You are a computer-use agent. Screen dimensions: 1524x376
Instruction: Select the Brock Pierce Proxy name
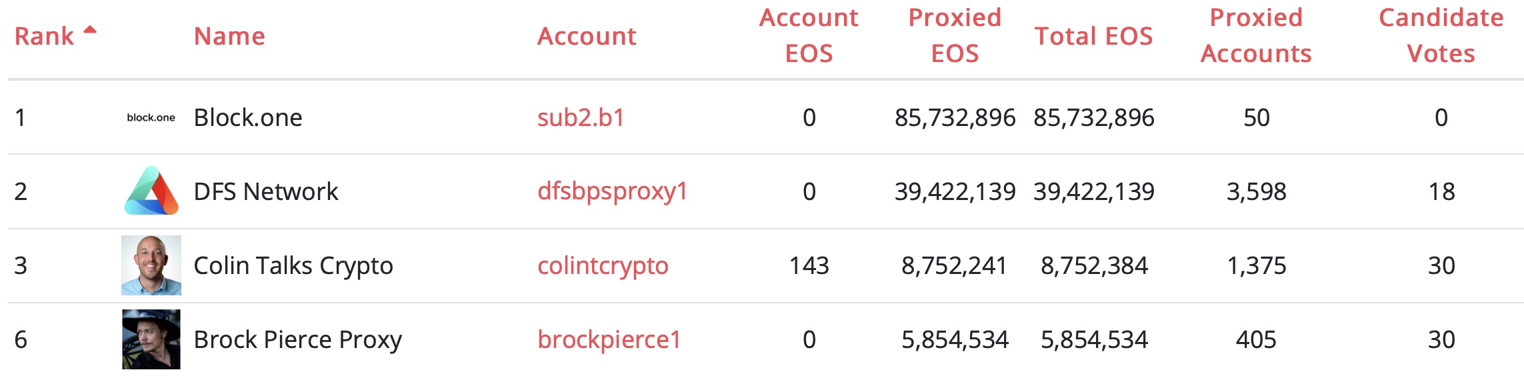coord(298,339)
